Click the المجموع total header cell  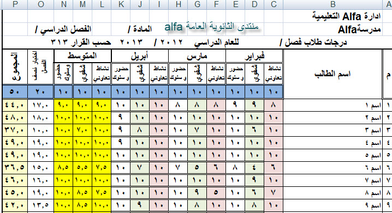pos(15,68)
